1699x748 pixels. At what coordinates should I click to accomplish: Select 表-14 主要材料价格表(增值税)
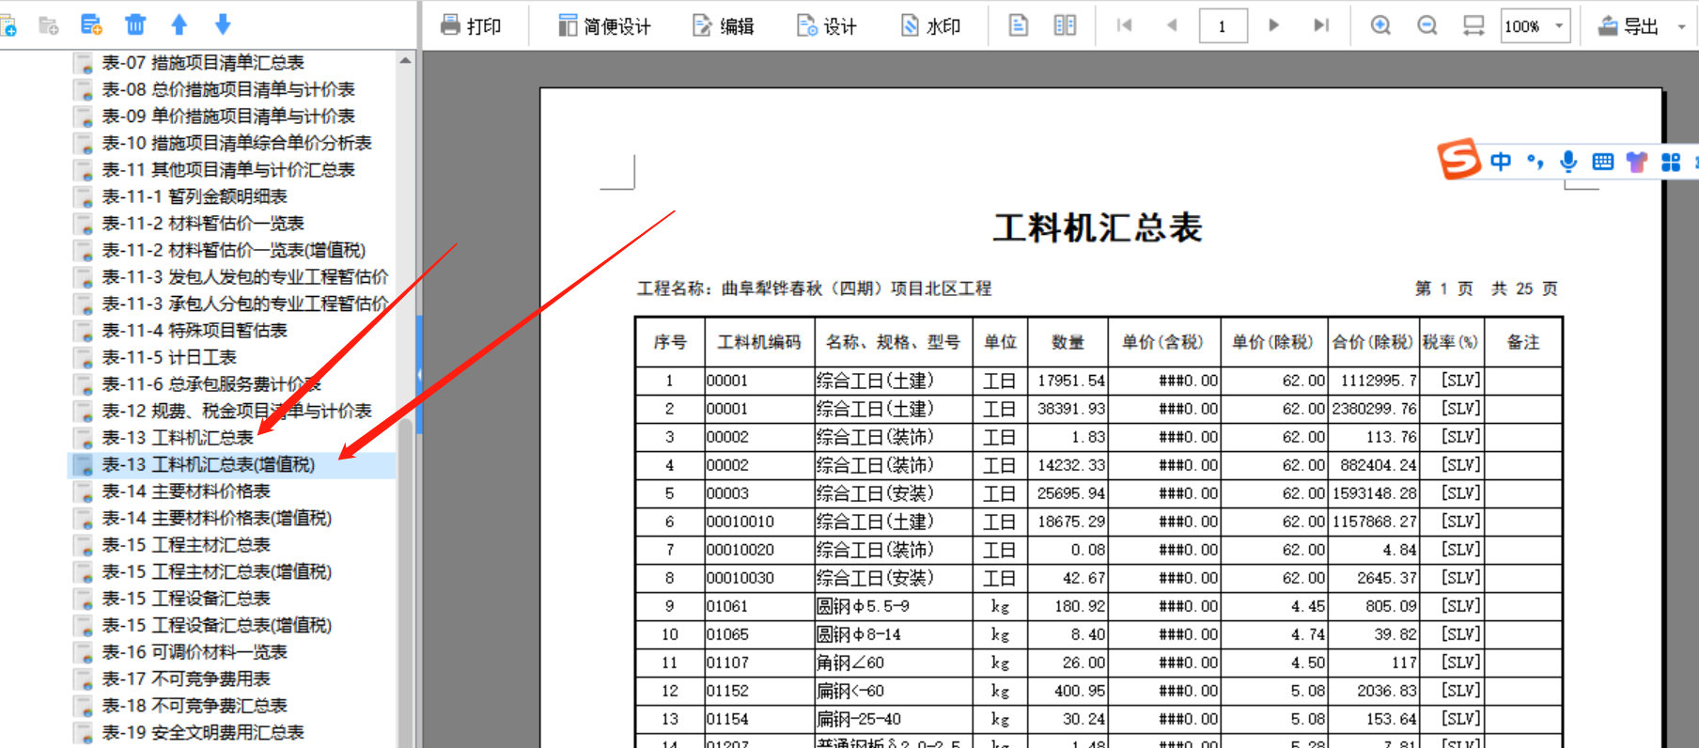(x=217, y=518)
